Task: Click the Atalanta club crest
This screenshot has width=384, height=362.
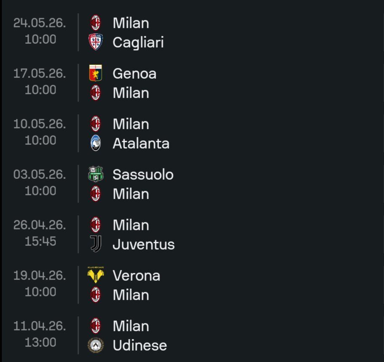Action: (x=96, y=143)
